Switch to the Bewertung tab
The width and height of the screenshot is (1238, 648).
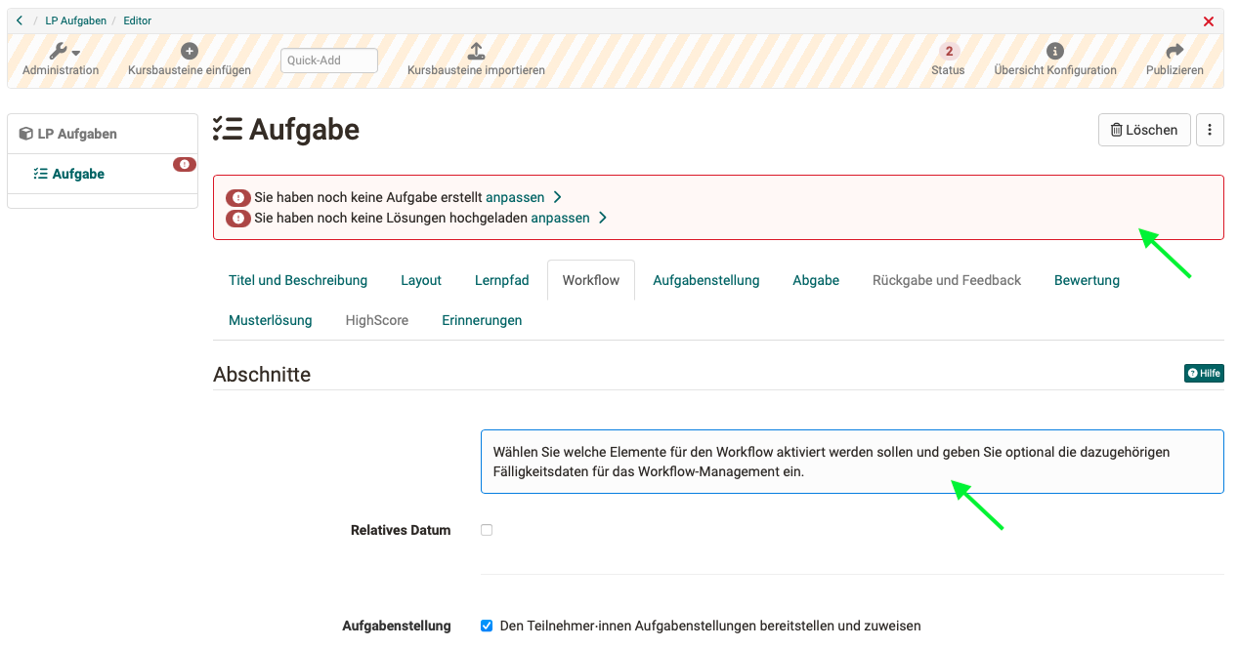[x=1087, y=280]
